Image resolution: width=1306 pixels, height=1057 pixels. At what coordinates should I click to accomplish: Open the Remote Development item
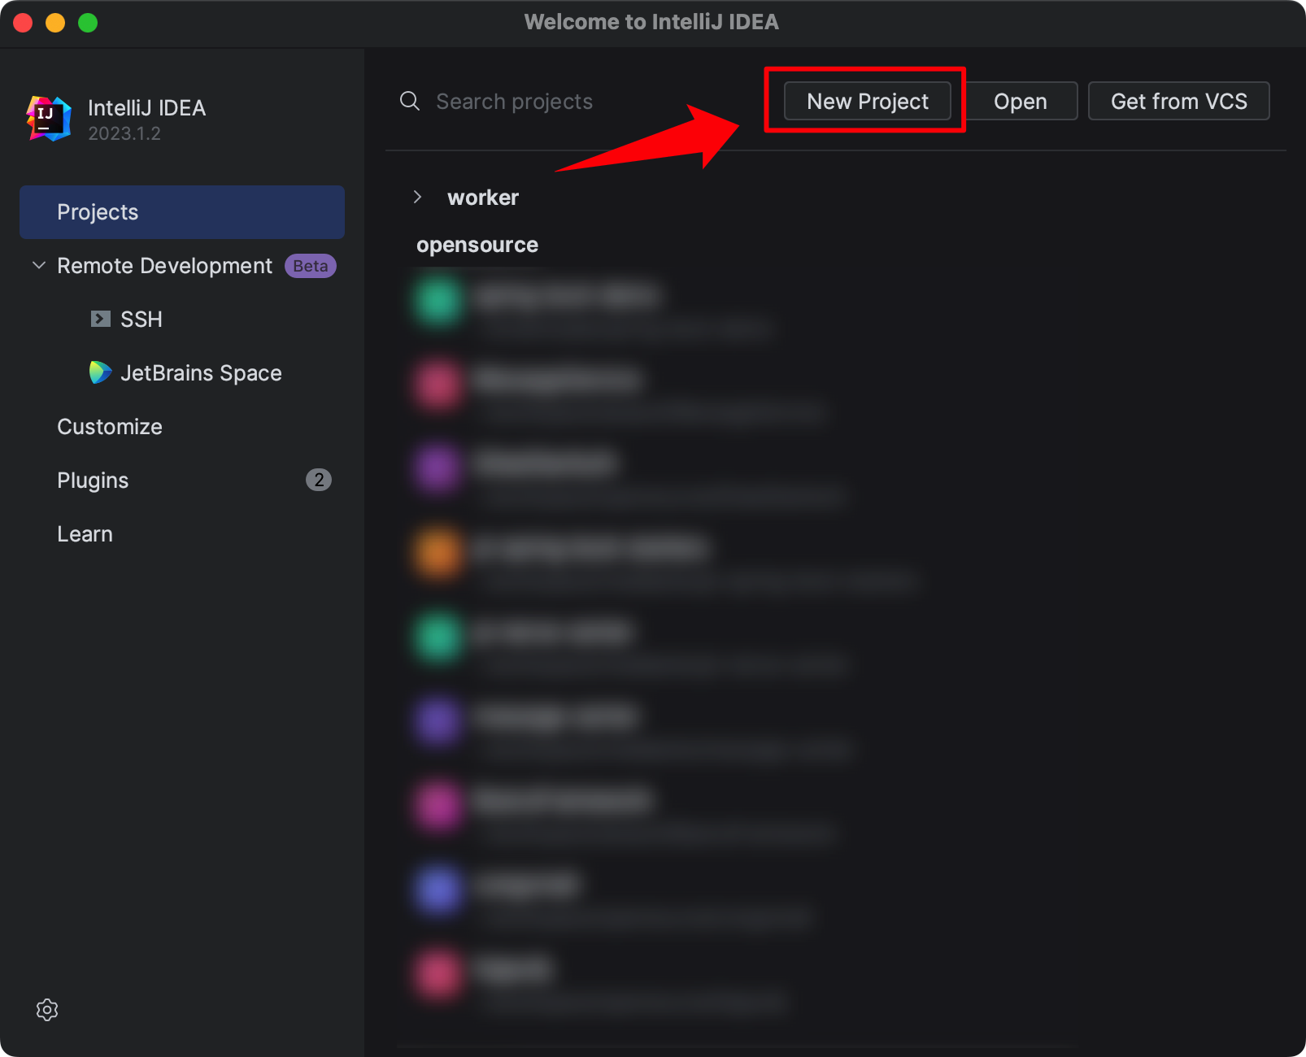(x=164, y=266)
